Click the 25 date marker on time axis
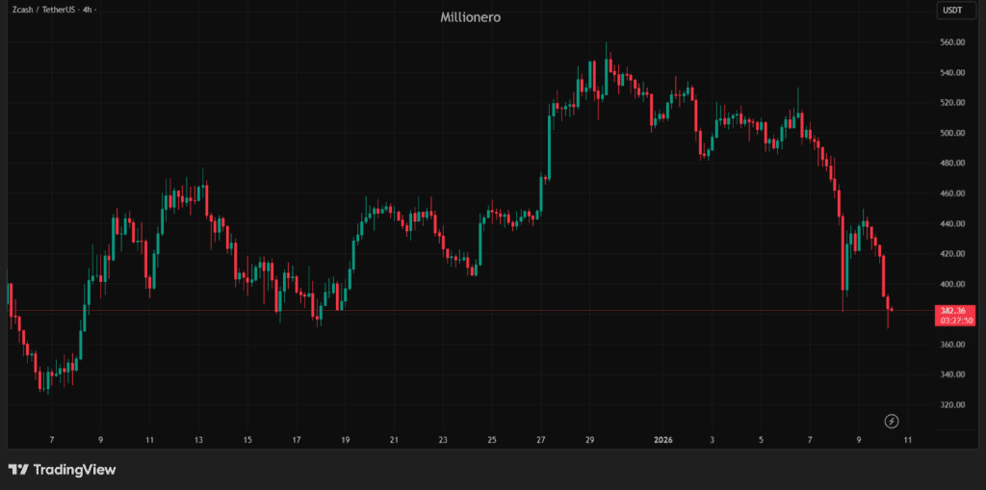This screenshot has height=490, width=986. coord(491,440)
